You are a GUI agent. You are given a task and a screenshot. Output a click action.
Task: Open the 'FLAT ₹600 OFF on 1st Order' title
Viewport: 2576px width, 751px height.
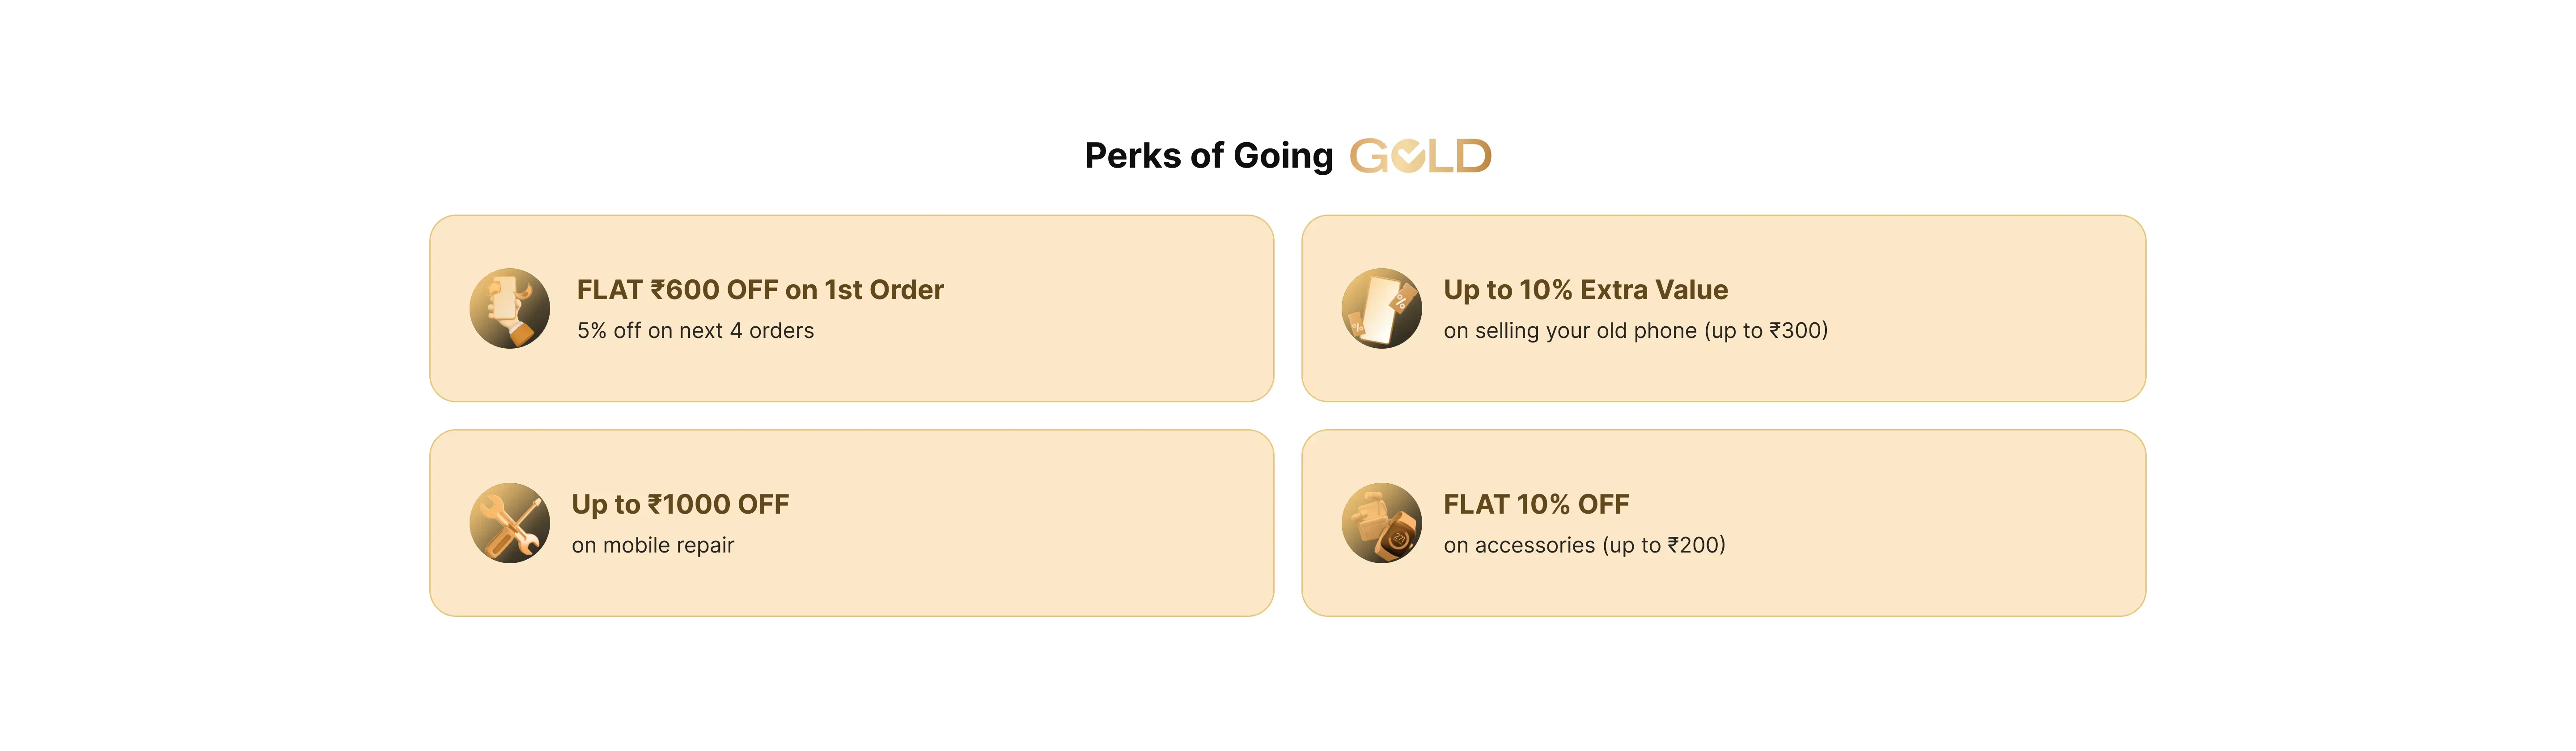click(760, 290)
